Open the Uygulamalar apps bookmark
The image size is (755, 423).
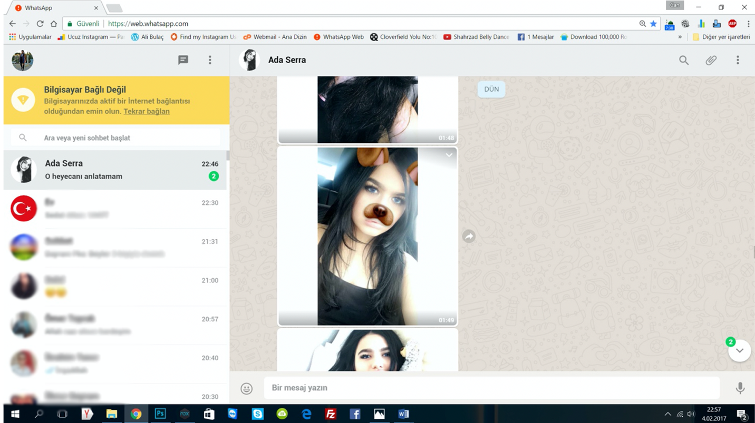pyautogui.click(x=30, y=37)
